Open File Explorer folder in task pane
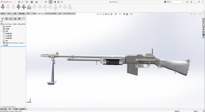This screenshot has width=205, height=112. coord(203,24)
